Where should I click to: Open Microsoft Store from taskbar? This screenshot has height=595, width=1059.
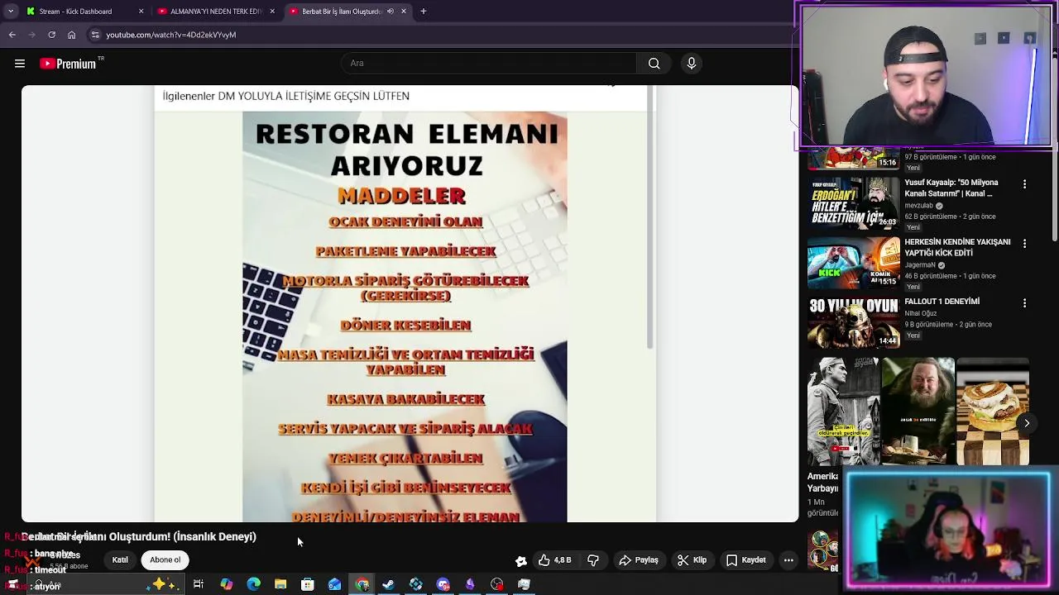point(307,584)
